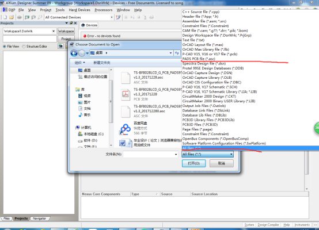319x230 pixels.
Task: Choose Text file (*.txt) filter
Action: point(193,40)
